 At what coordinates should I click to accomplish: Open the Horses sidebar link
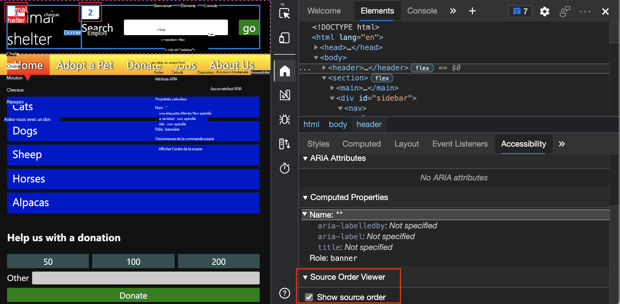point(133,179)
